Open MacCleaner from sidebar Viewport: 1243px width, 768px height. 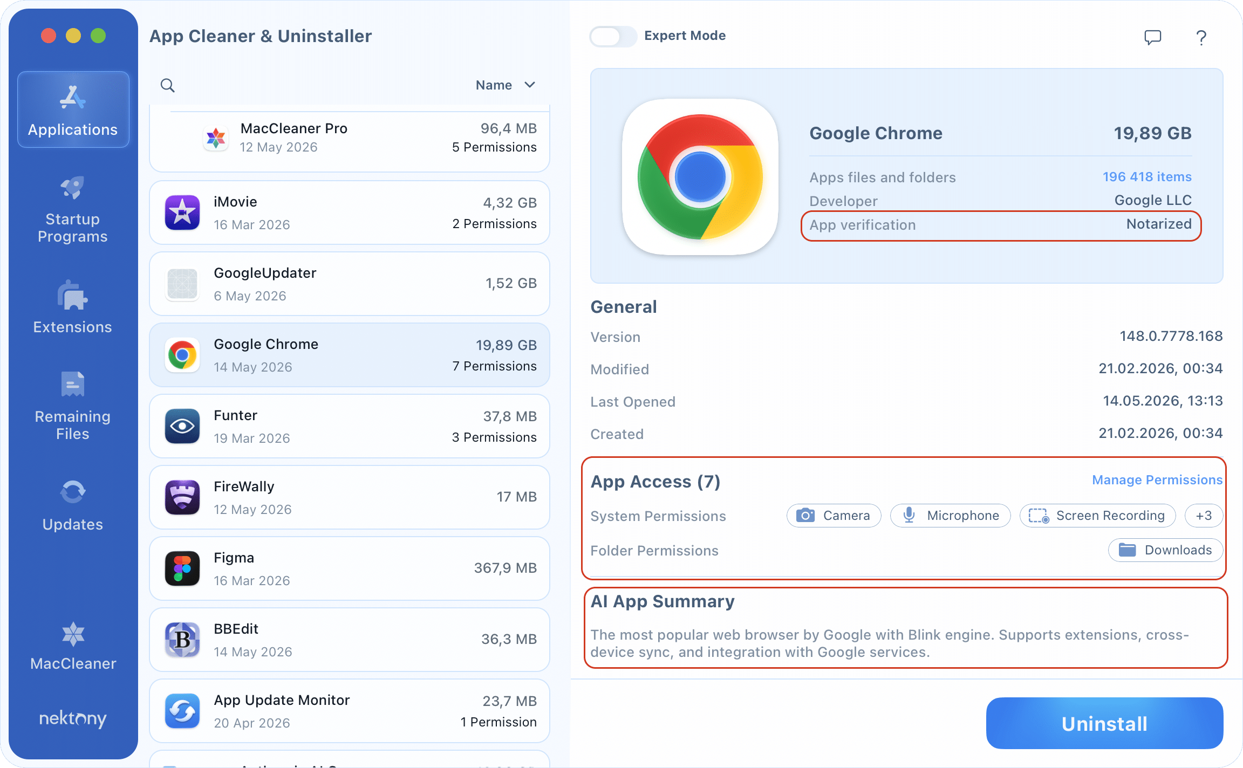[x=73, y=646]
